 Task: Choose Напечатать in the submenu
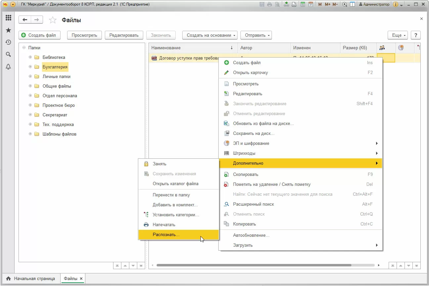tap(178, 225)
